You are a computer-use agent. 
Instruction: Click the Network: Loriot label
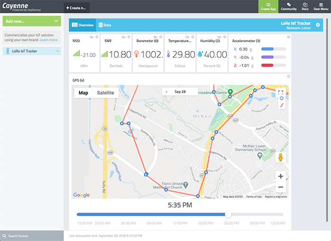[298, 28]
